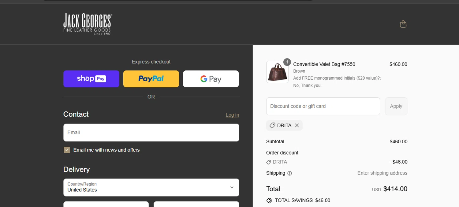
Task: Remove the DRITA discount code tag
Action: coord(297,125)
